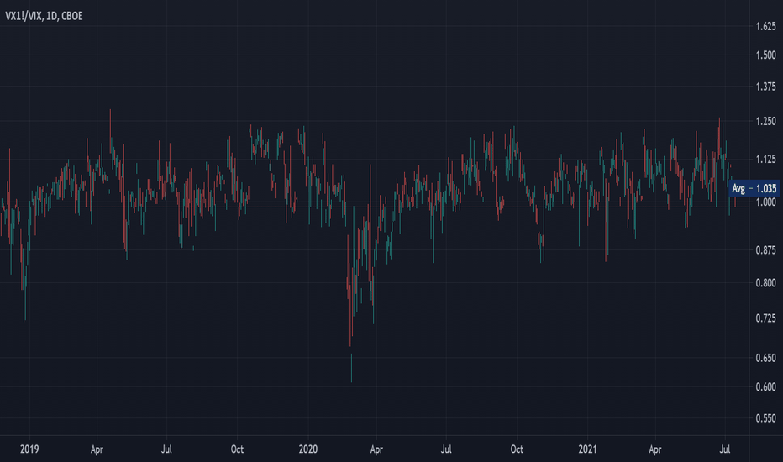Screen dimensions: 783x462
Task: Click the VX1!/VIX, 1D, CBOE chart title
Action: coord(44,16)
